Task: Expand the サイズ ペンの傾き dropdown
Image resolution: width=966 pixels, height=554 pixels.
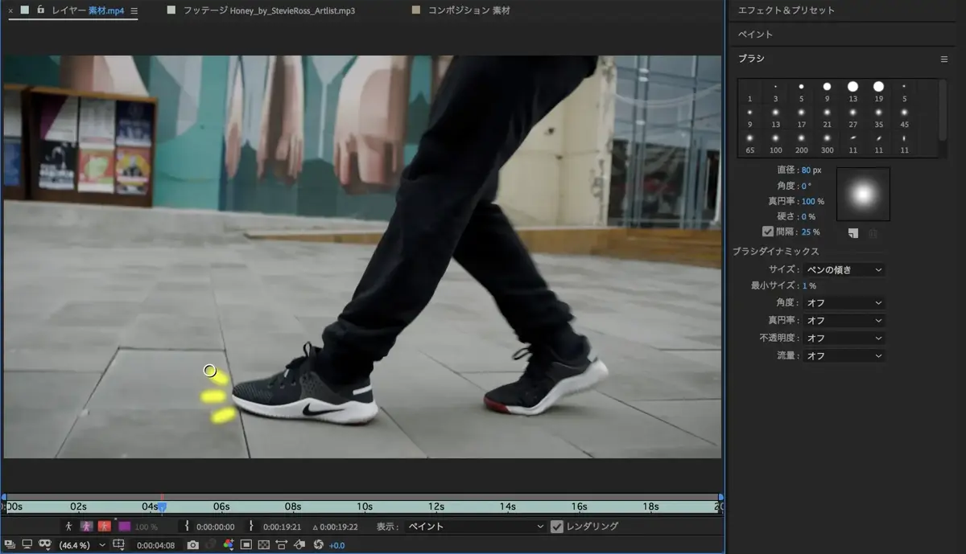Action: [x=844, y=270]
